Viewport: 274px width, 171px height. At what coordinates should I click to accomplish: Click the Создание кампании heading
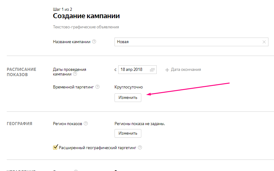[x=86, y=16]
